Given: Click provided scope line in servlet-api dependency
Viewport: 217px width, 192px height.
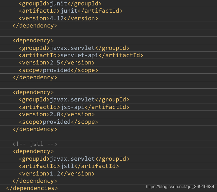Looking at the screenshot, I should (x=59, y=70).
